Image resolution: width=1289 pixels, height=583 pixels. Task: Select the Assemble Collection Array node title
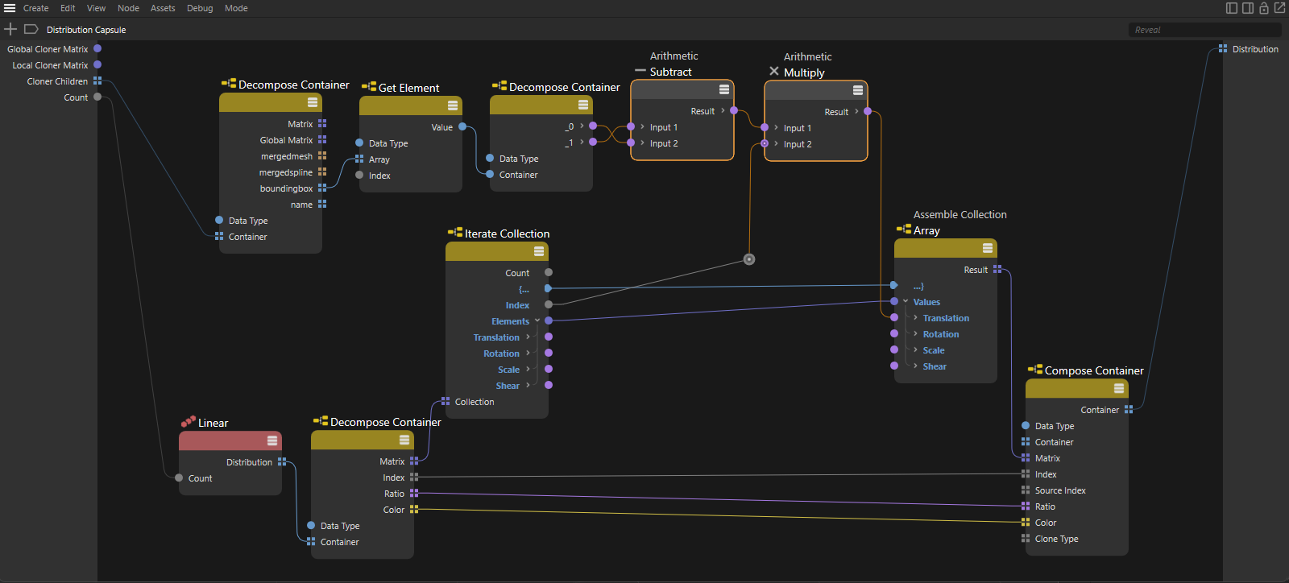926,230
